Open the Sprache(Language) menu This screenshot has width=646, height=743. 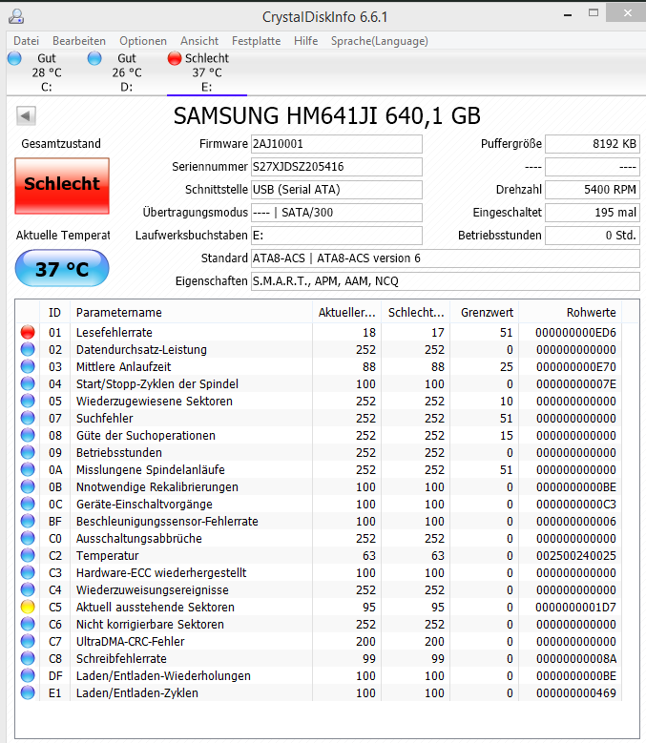[380, 41]
